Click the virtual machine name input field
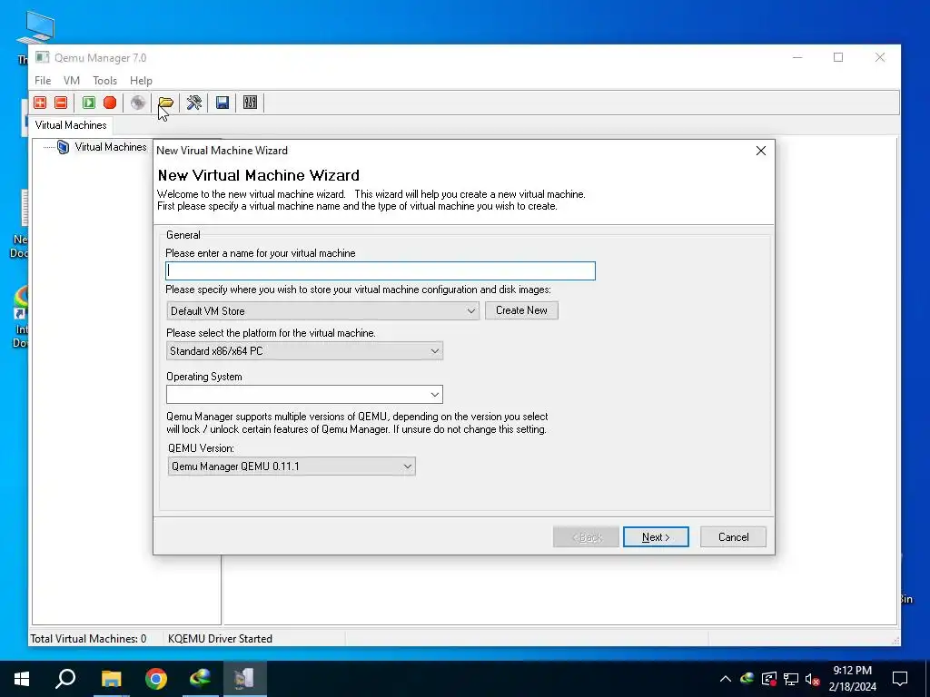This screenshot has height=697, width=930. (381, 270)
